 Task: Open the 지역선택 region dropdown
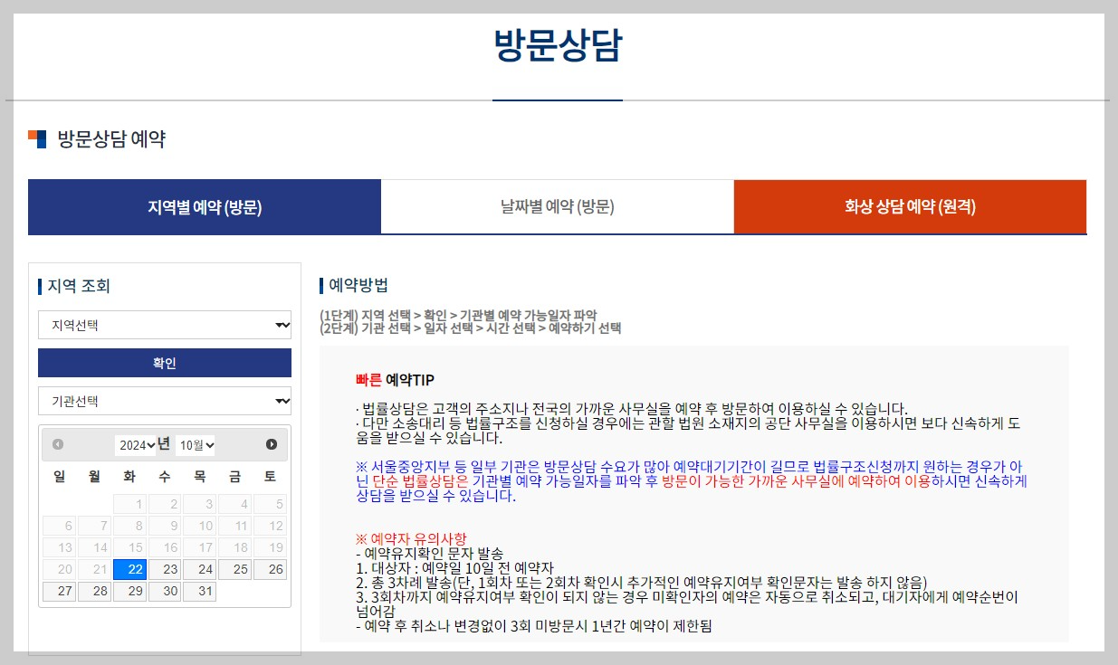pyautogui.click(x=165, y=325)
